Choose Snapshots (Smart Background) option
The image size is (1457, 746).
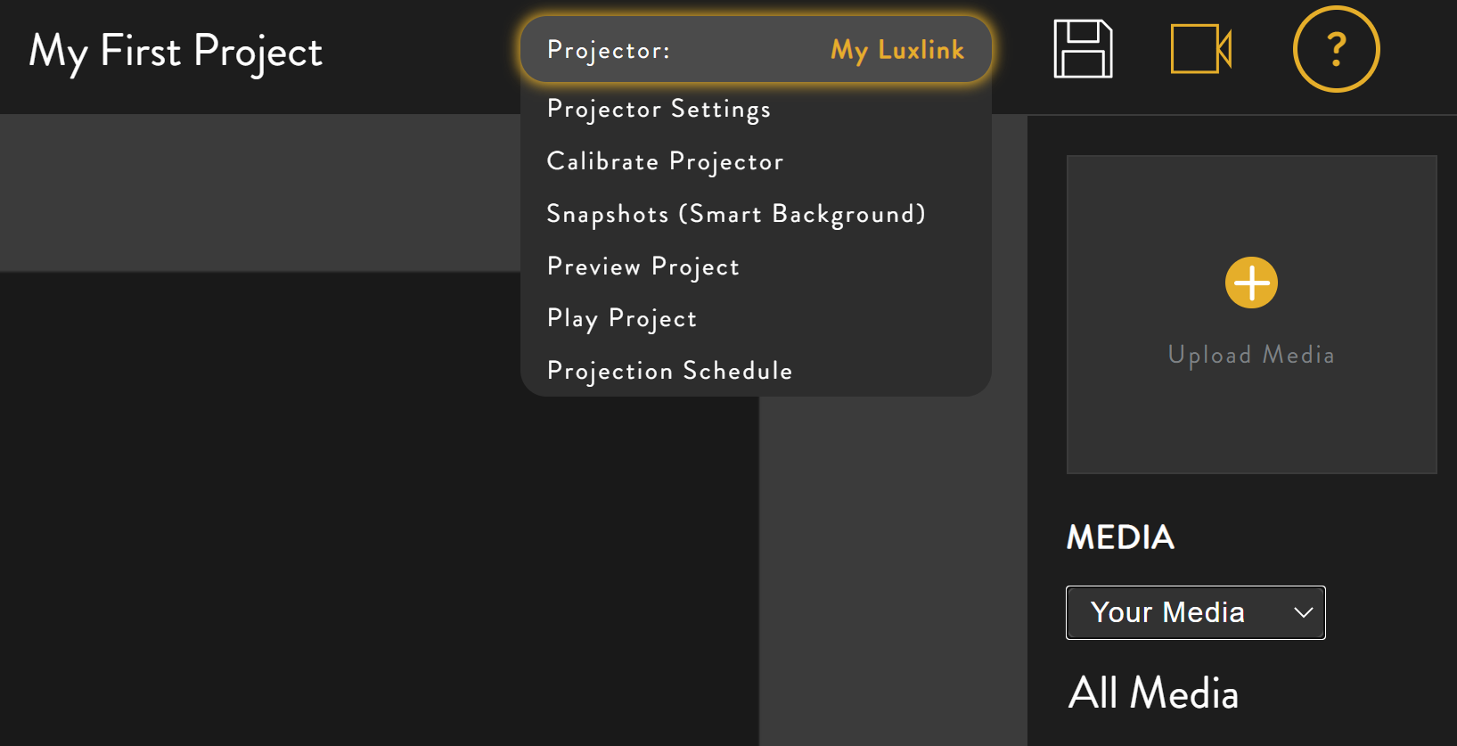tap(735, 214)
